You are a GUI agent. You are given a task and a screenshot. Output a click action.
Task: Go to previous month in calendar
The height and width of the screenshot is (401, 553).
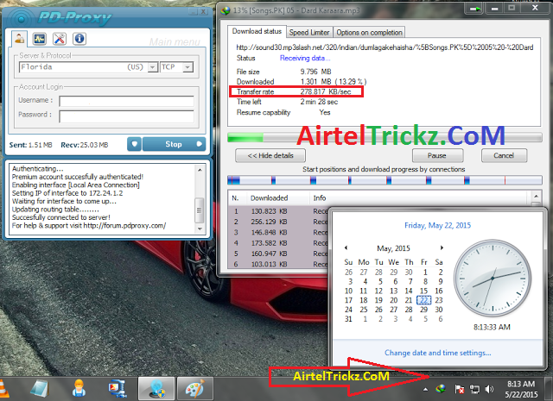346,247
